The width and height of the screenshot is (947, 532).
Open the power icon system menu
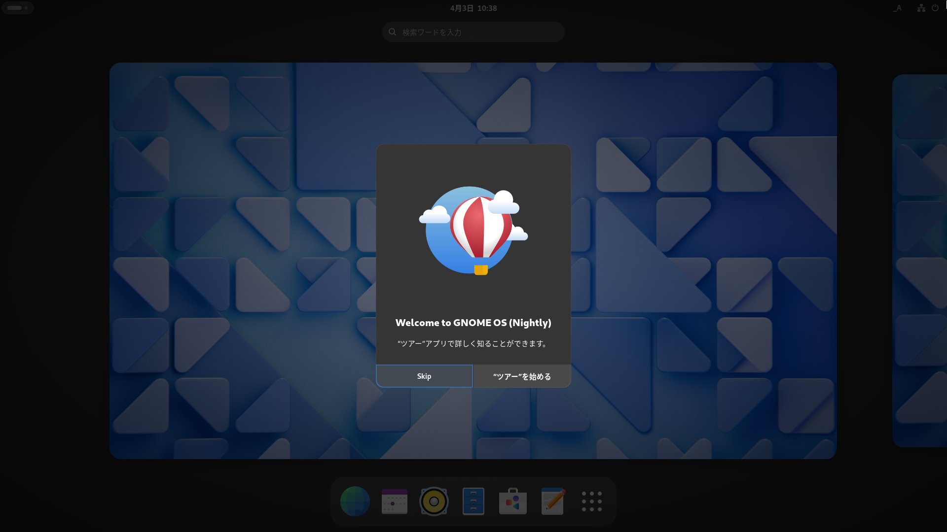(935, 8)
